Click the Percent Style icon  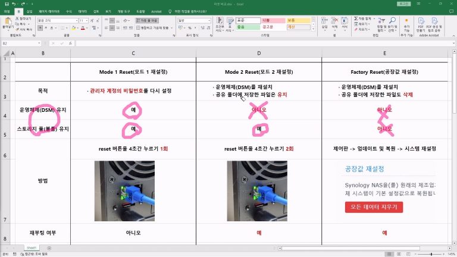pos(190,28)
